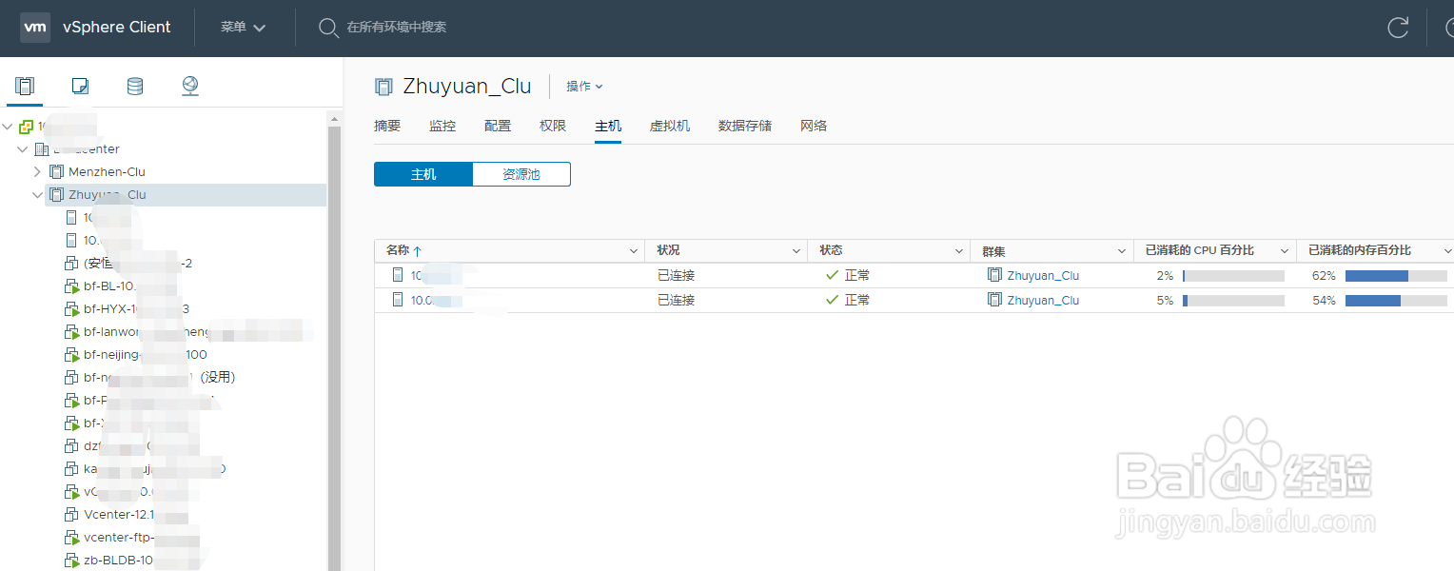Click cluster icon in first row's 群集 cell
Viewport: 1454px width, 571px height.
tap(994, 275)
